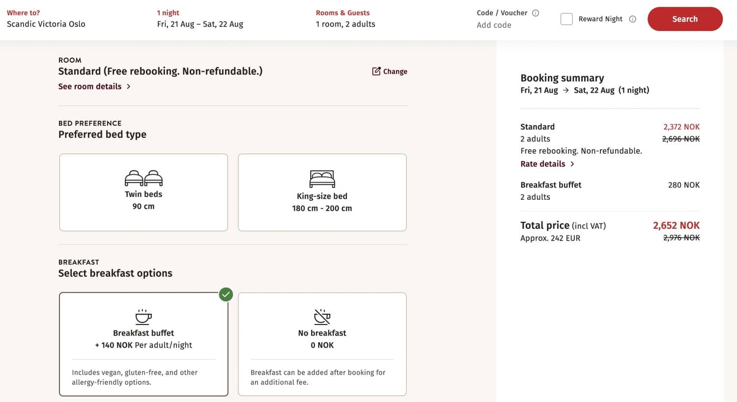Viewport: 737px width, 402px height.
Task: Choose the No breakfast option
Action: point(322,344)
